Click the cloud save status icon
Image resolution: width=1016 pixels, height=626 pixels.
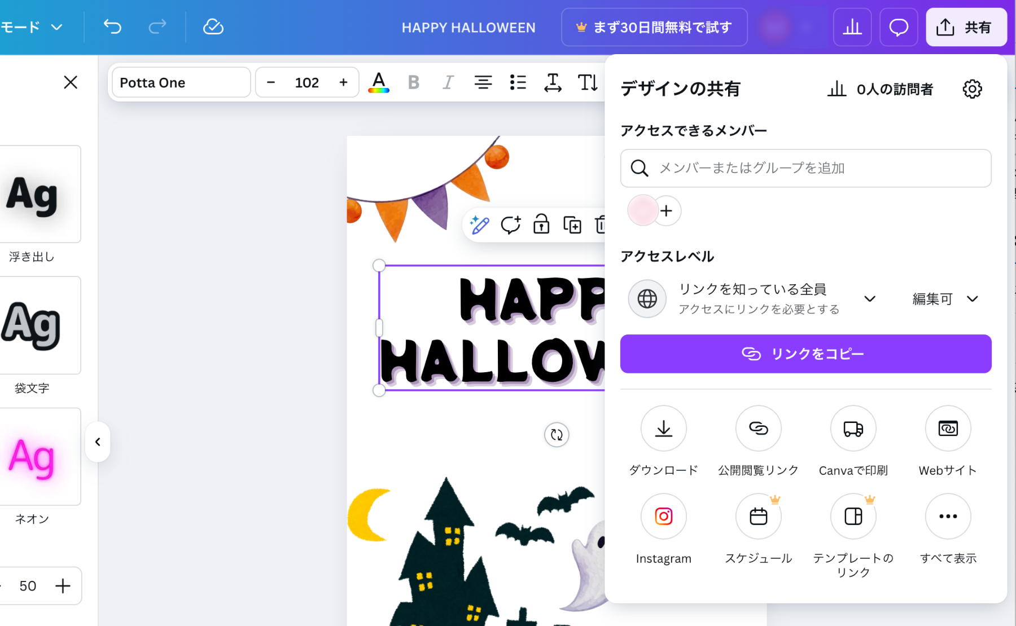pyautogui.click(x=213, y=27)
